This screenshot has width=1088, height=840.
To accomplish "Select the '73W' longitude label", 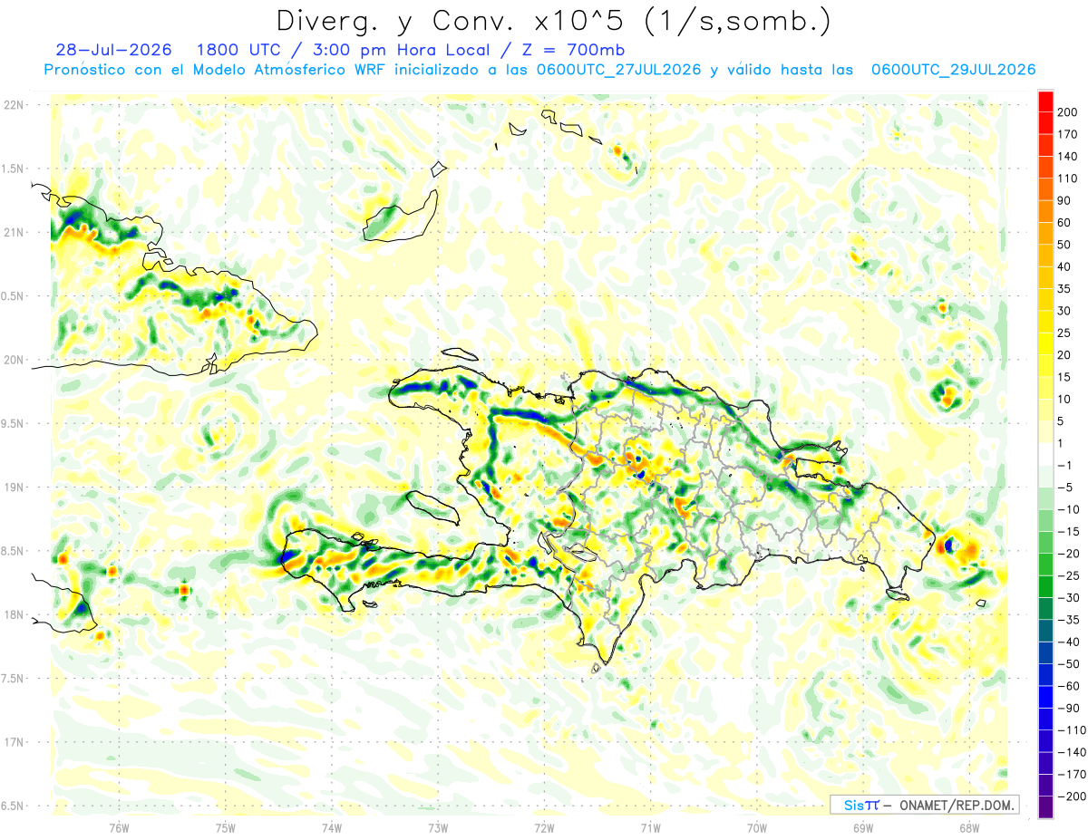I will tap(438, 827).
